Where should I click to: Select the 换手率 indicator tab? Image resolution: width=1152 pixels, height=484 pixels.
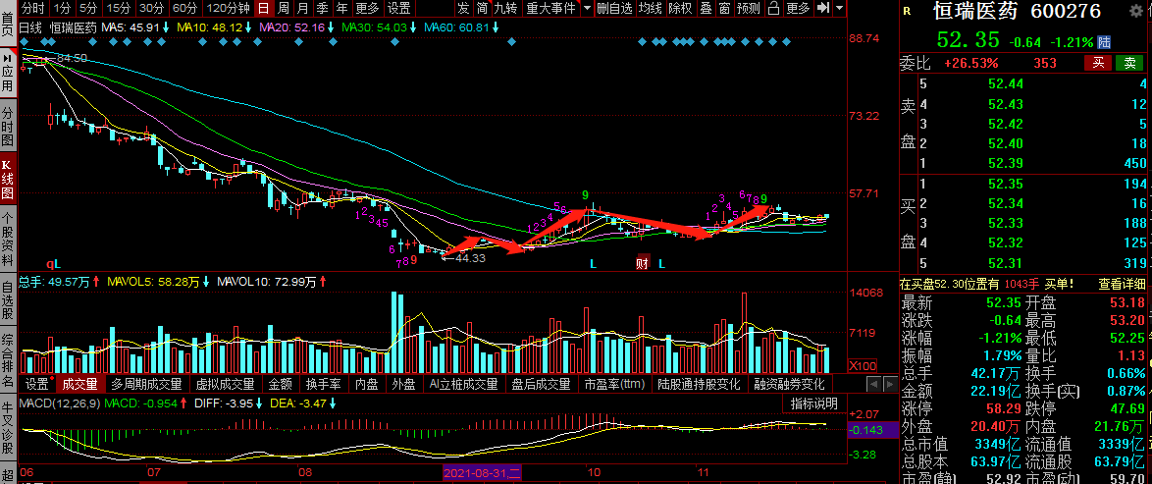(x=324, y=384)
